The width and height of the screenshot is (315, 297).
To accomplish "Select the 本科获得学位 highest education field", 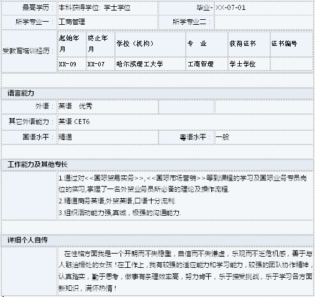I will pyautogui.click(x=107, y=8).
